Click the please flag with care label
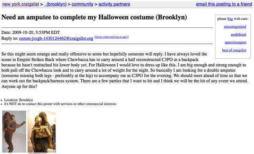The image size is (254, 154). click(x=233, y=19)
